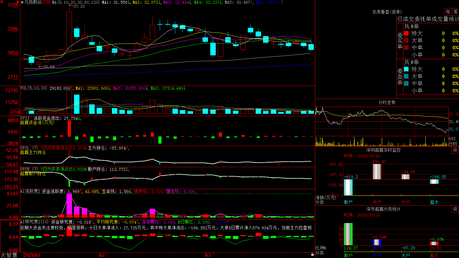This screenshot has width=459, height=258.
Task: Click the red pin marker beside the 3720 label
Action: [x=18, y=2]
